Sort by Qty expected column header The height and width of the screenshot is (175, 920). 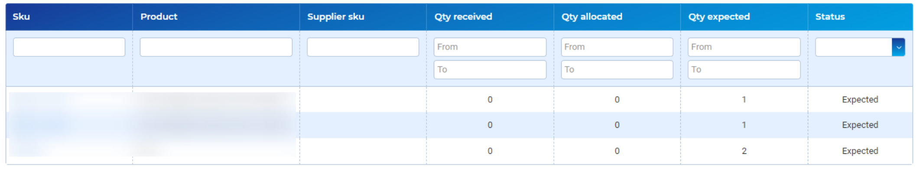719,17
